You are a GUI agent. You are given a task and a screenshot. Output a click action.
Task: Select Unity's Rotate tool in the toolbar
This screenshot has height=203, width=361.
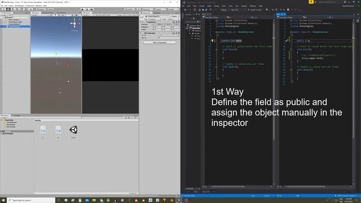12,9
